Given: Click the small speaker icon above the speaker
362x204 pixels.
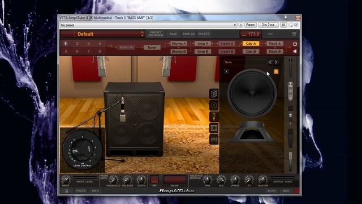Looking at the screenshot, I should 226,71.
